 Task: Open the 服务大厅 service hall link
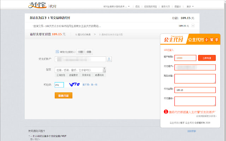click(x=166, y=6)
